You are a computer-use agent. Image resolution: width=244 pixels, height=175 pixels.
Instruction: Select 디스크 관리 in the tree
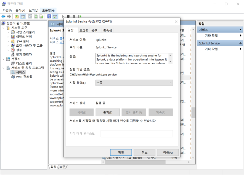point(24,63)
